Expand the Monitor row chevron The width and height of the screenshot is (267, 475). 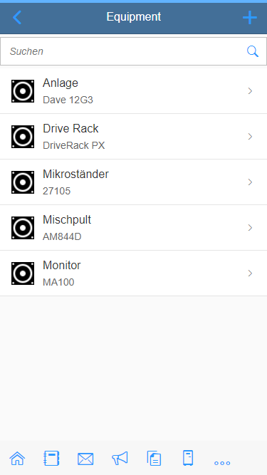coord(250,273)
